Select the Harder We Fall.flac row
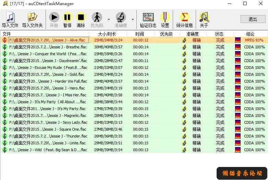 point(134,81)
